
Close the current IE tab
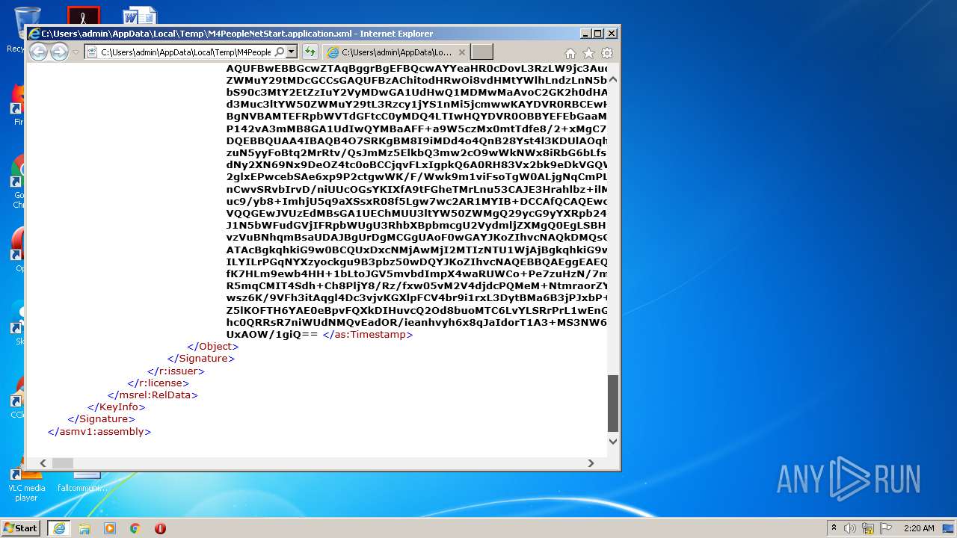(461, 52)
